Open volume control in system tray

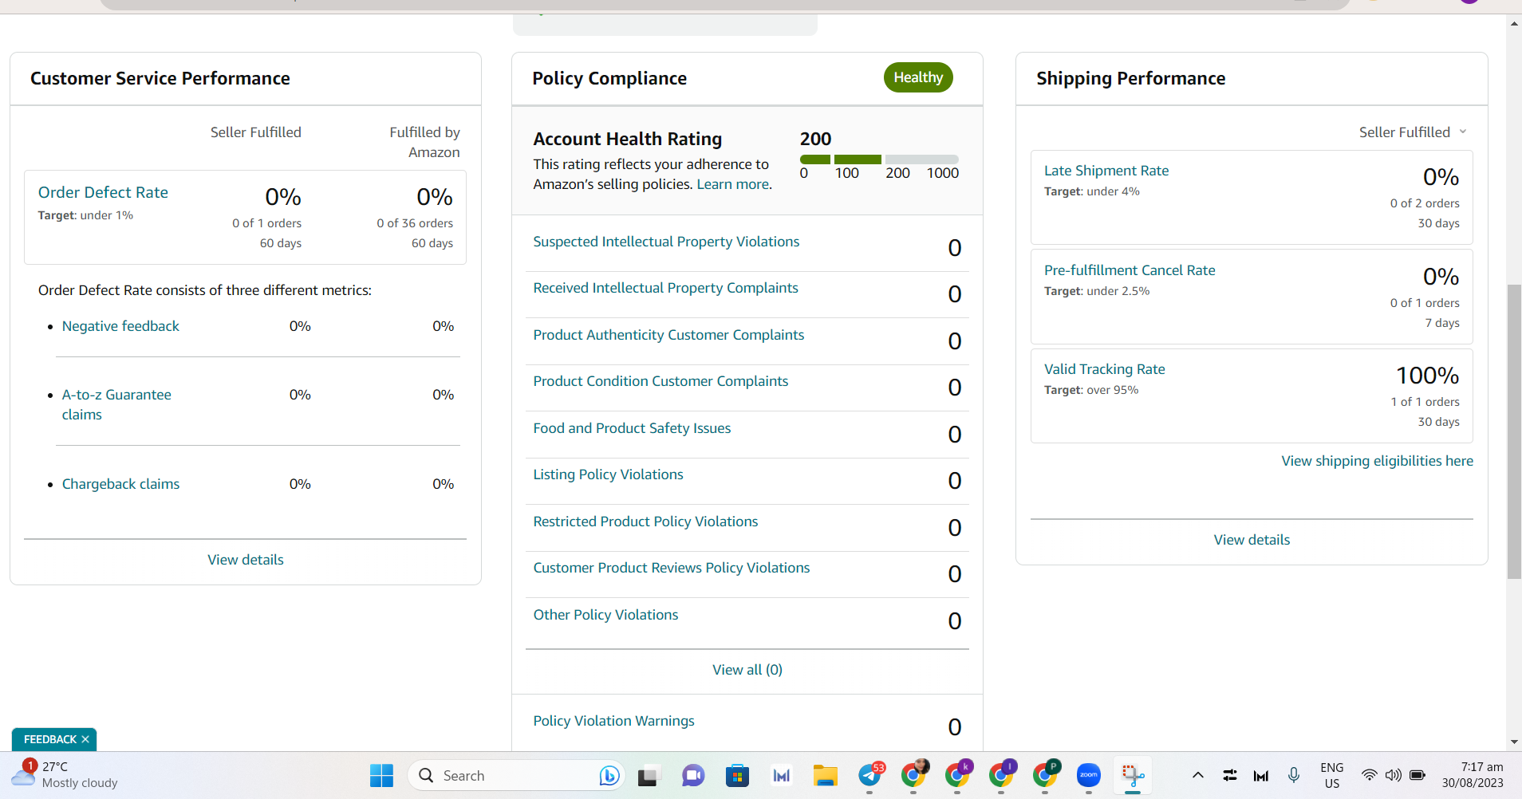[x=1394, y=775]
